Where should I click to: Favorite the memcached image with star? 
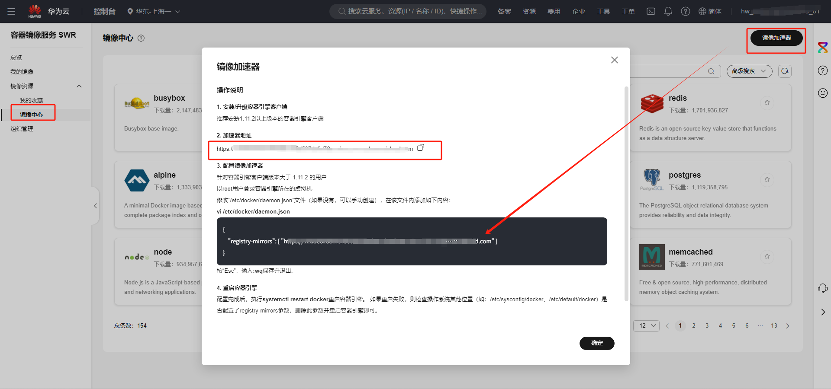click(767, 256)
